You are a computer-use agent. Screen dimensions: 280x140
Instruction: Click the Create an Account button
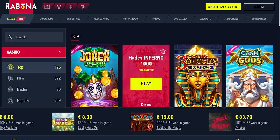click(223, 7)
